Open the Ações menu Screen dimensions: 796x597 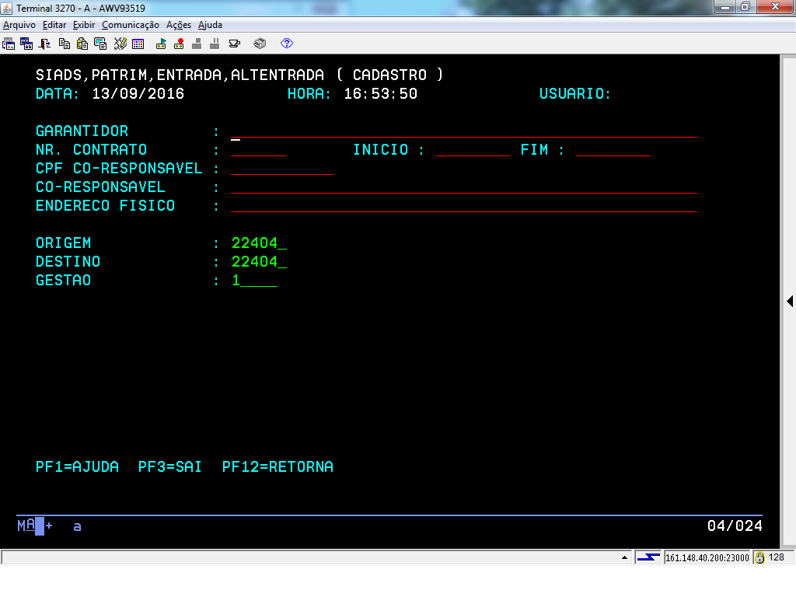click(179, 25)
